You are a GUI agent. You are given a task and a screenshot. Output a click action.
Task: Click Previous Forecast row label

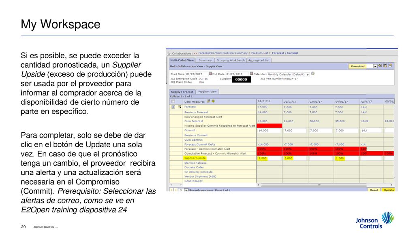[x=196, y=112]
